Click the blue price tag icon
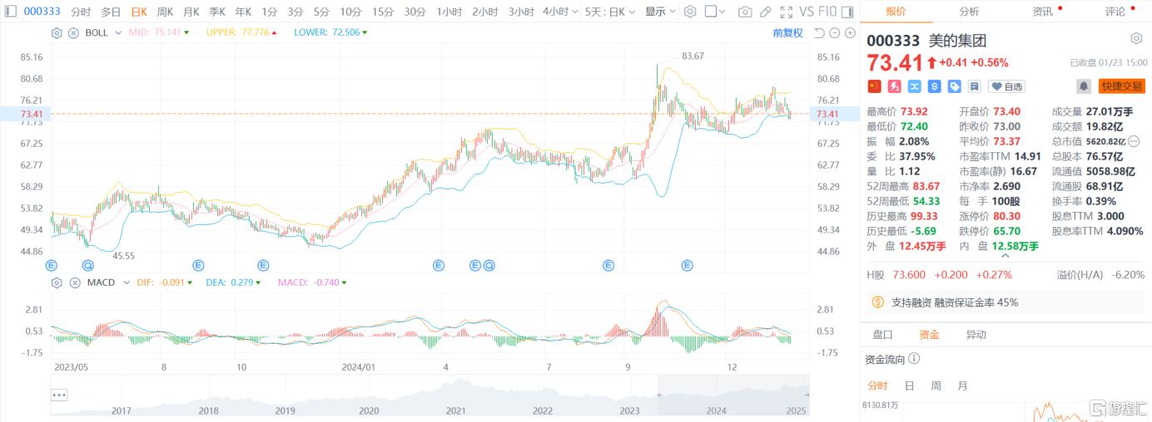Screen dimensions: 1152x422 coord(954,86)
